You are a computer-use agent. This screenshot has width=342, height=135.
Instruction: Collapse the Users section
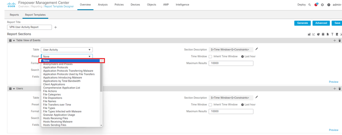pyautogui.click(x=14, y=89)
